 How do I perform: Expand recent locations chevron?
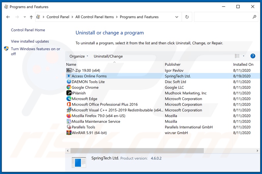(x=25, y=17)
